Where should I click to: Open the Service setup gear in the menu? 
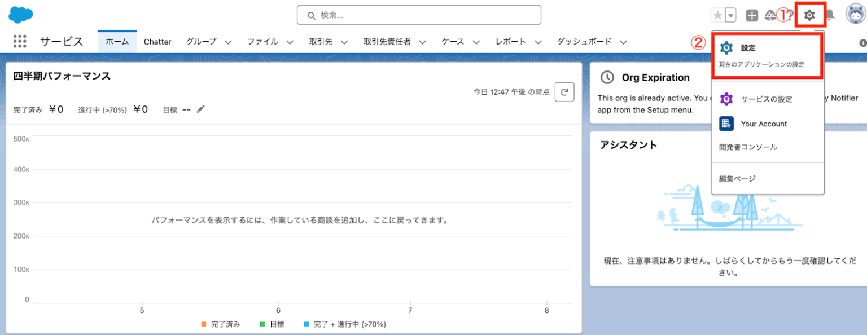coord(727,98)
